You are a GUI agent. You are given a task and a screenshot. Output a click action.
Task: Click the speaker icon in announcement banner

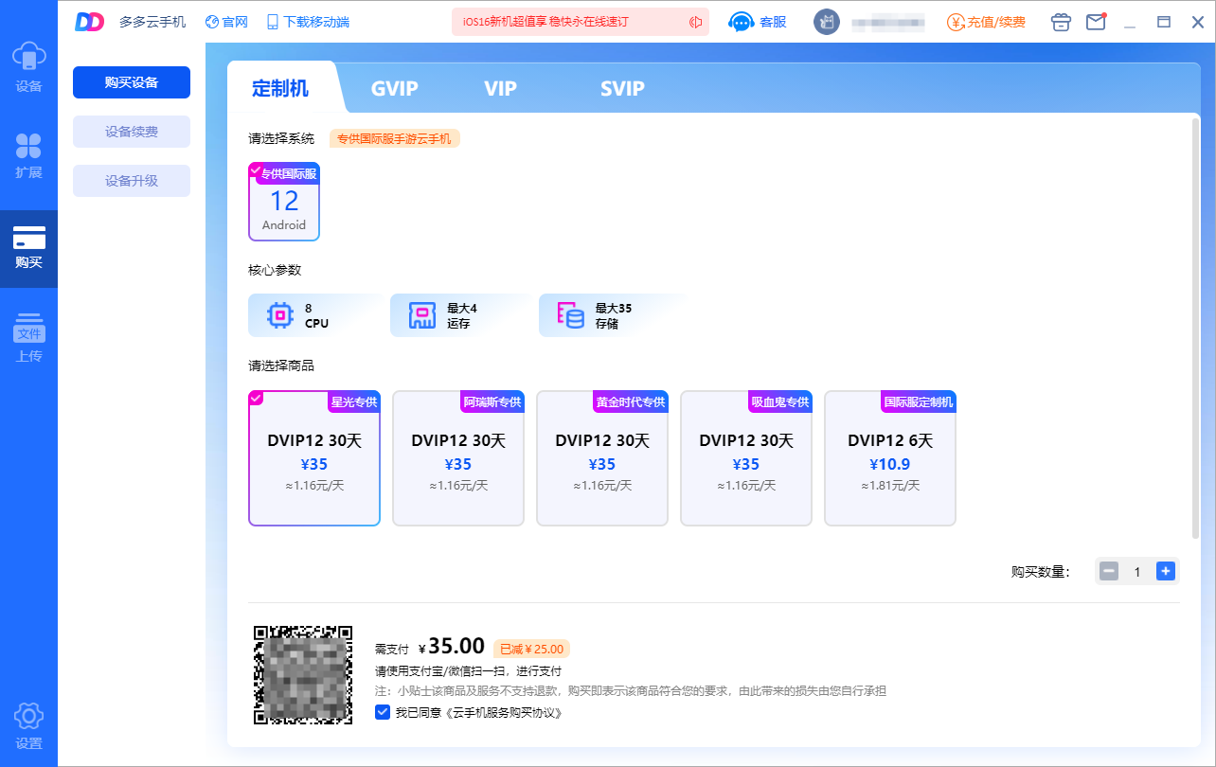point(696,22)
